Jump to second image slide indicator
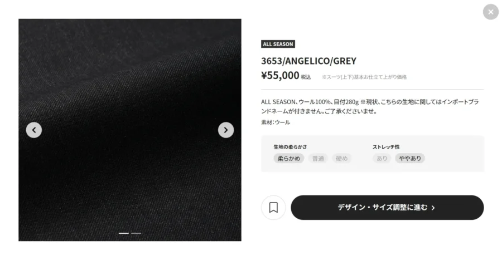502x260 pixels. click(136, 233)
